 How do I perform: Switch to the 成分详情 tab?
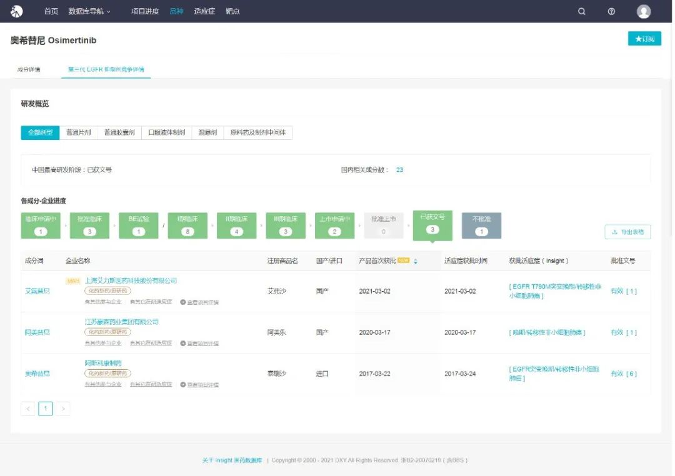pyautogui.click(x=29, y=69)
